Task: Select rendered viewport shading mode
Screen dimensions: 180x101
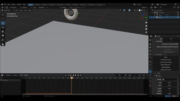Action: pyautogui.click(x=144, y=10)
